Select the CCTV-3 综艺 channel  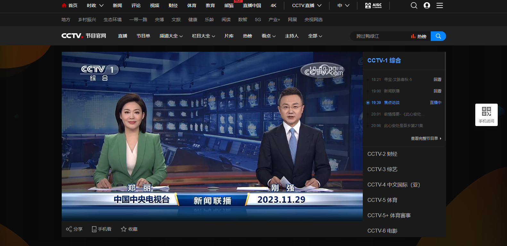click(382, 170)
